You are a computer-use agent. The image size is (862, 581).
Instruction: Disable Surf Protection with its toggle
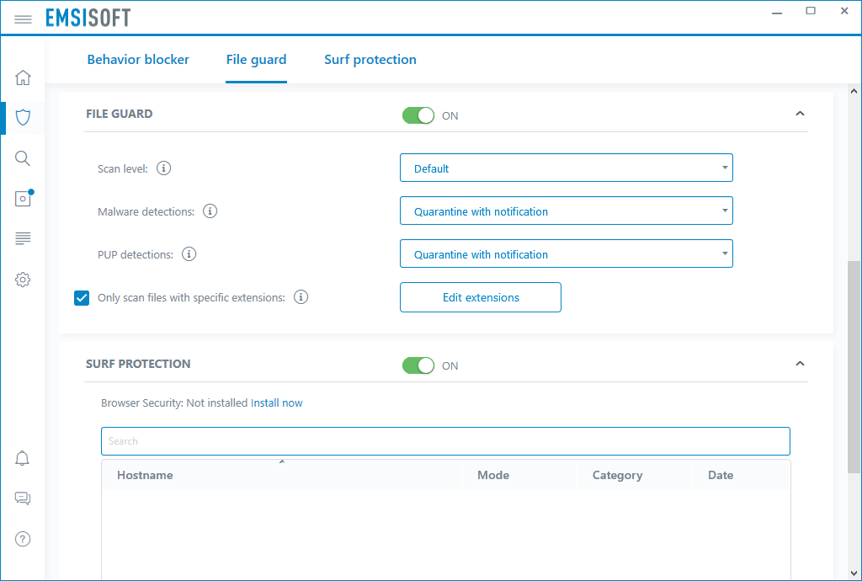418,365
